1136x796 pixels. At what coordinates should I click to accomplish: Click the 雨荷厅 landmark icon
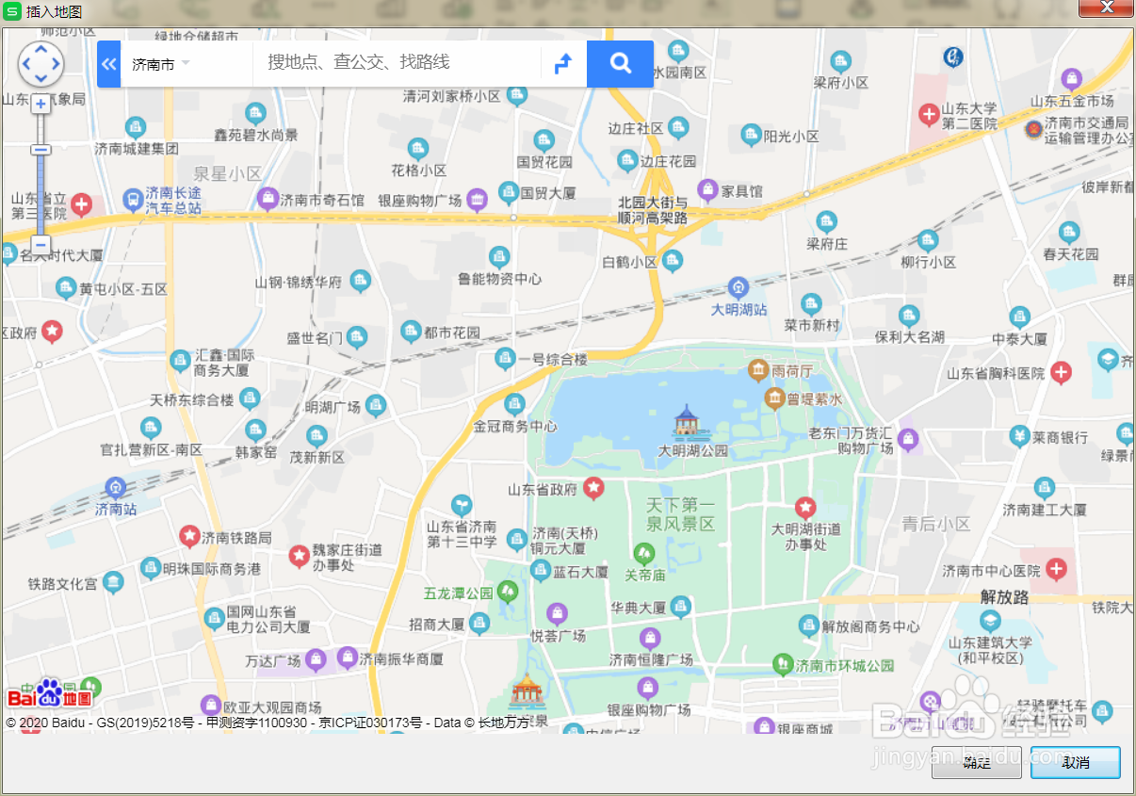coord(758,370)
